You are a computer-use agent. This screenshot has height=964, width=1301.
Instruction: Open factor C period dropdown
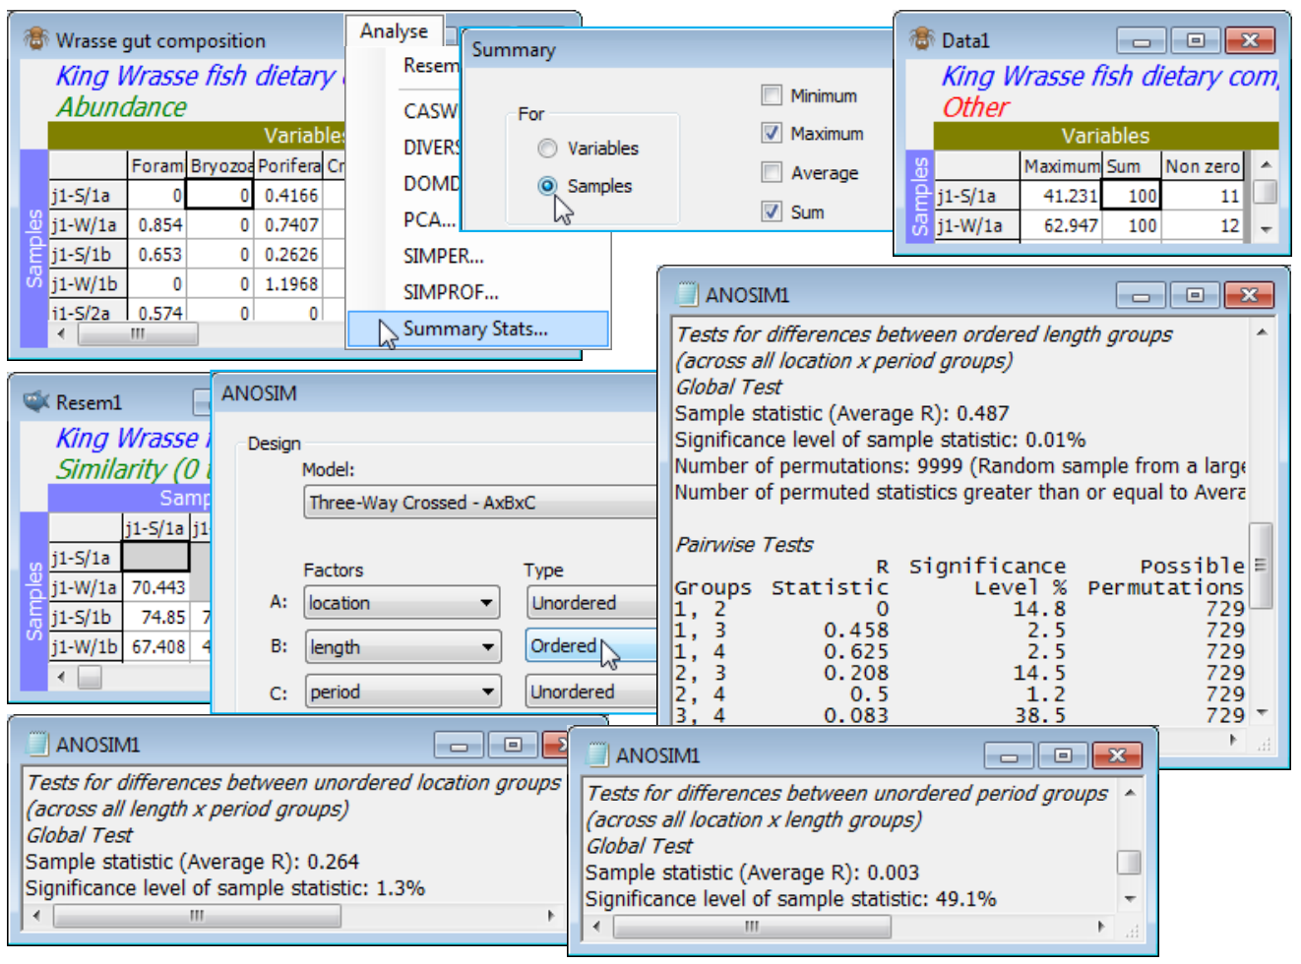[x=402, y=692]
